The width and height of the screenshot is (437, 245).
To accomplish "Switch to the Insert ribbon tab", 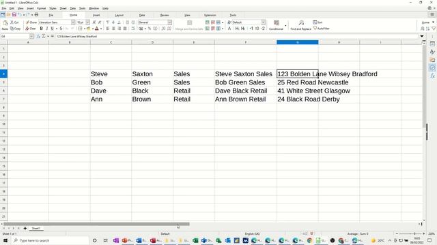I will [x=96, y=15].
